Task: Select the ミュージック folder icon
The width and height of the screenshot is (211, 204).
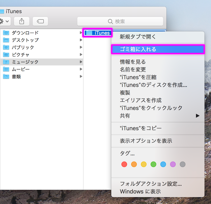Action: coord(6,62)
